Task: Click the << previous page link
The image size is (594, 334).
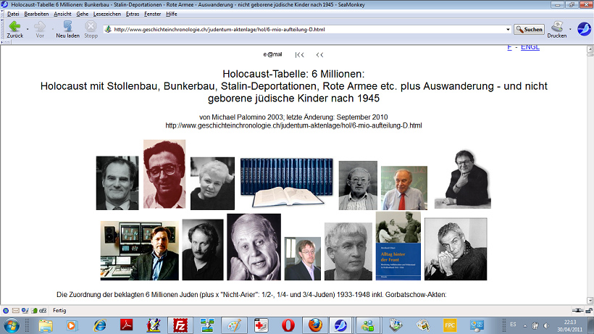Action: click(x=319, y=55)
